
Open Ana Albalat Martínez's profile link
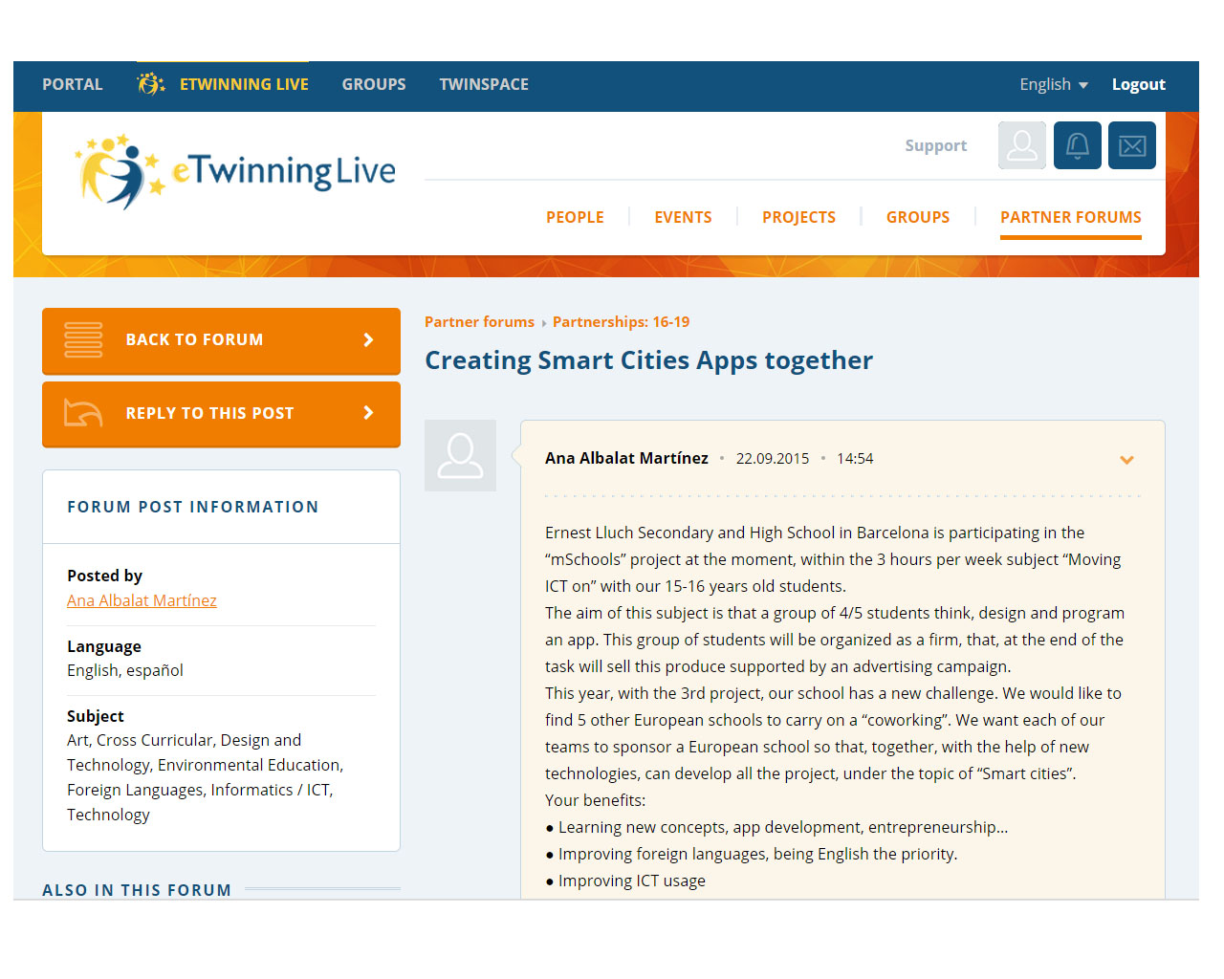[142, 600]
